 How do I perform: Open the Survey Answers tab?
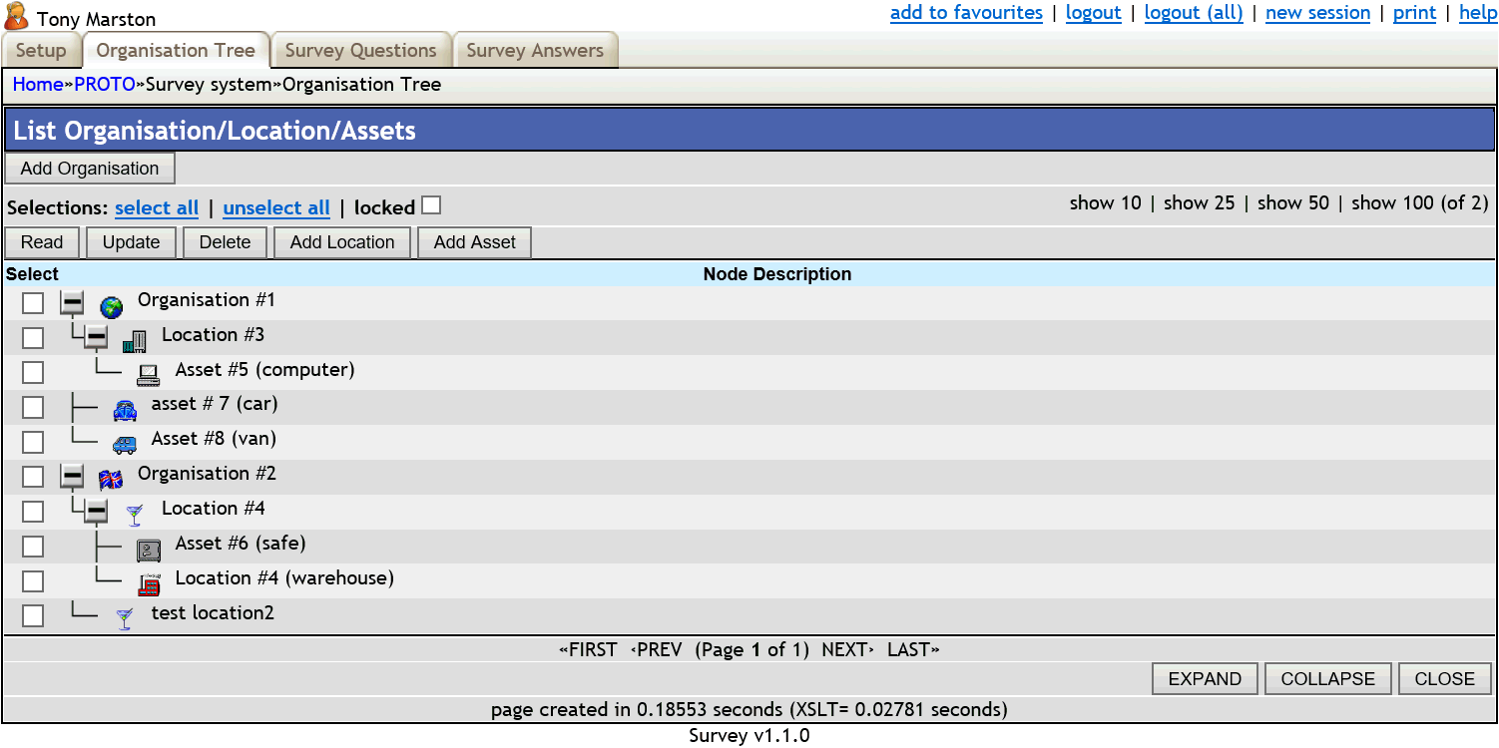tap(536, 50)
